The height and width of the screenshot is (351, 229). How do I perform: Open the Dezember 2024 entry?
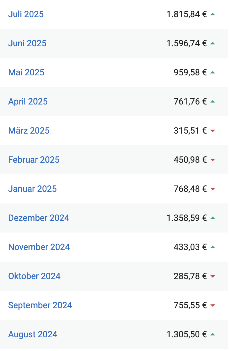click(x=39, y=218)
